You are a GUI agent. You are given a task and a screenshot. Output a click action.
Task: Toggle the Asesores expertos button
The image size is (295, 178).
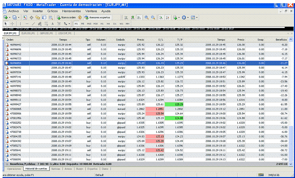pyautogui.click(x=97, y=17)
